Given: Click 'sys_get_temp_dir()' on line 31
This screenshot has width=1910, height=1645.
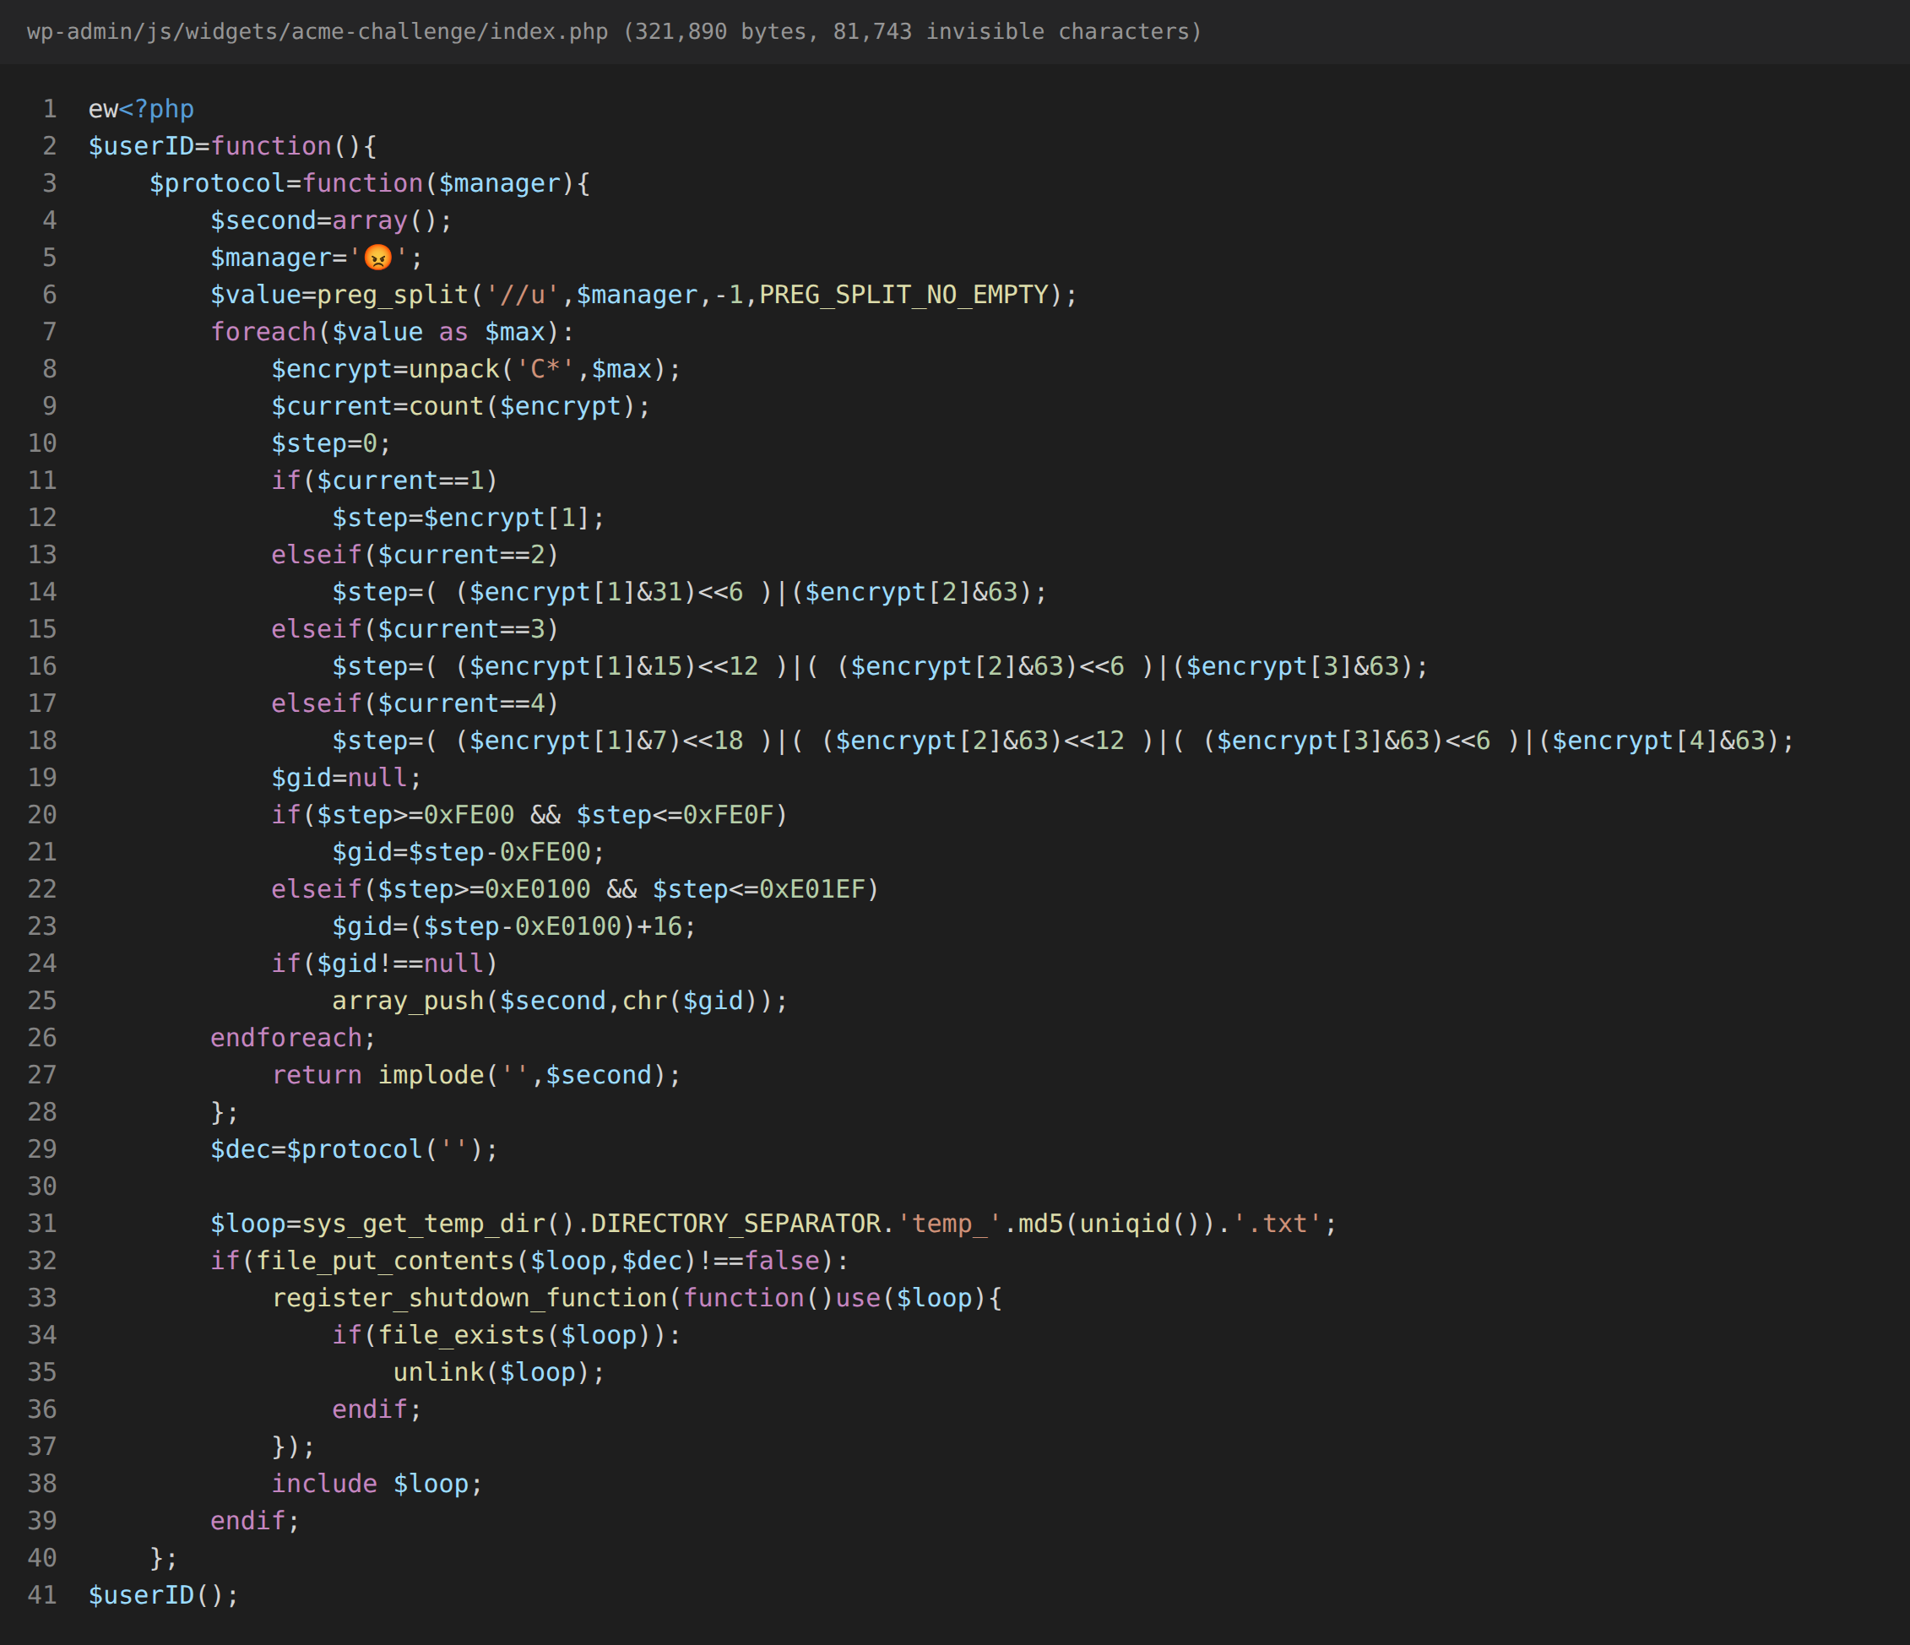Looking at the screenshot, I should [x=439, y=1224].
